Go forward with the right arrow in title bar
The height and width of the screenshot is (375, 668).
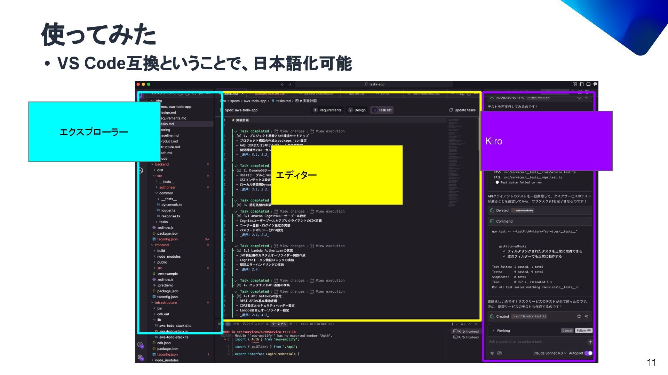click(x=289, y=84)
